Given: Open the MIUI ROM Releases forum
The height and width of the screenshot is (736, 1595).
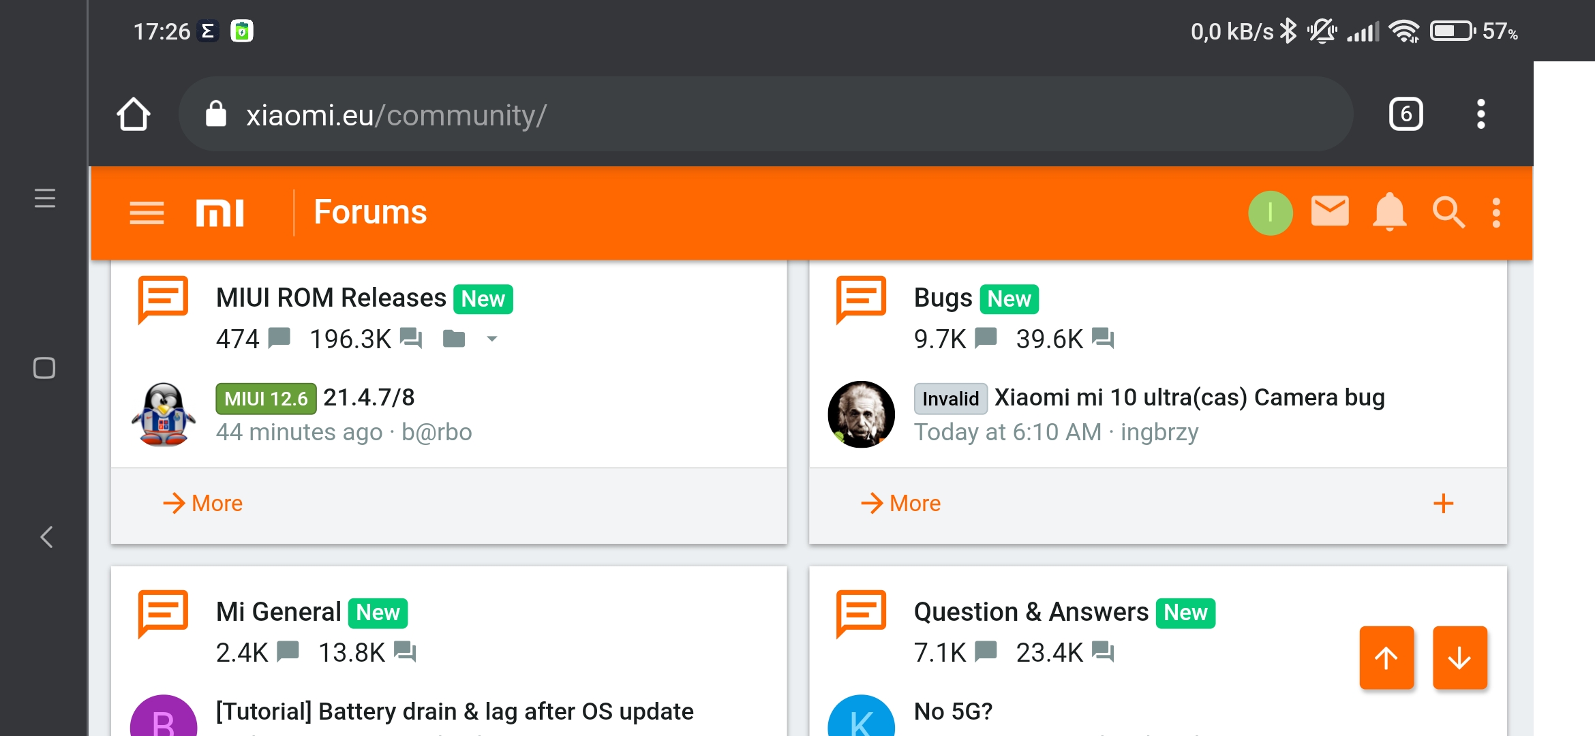Looking at the screenshot, I should [331, 298].
